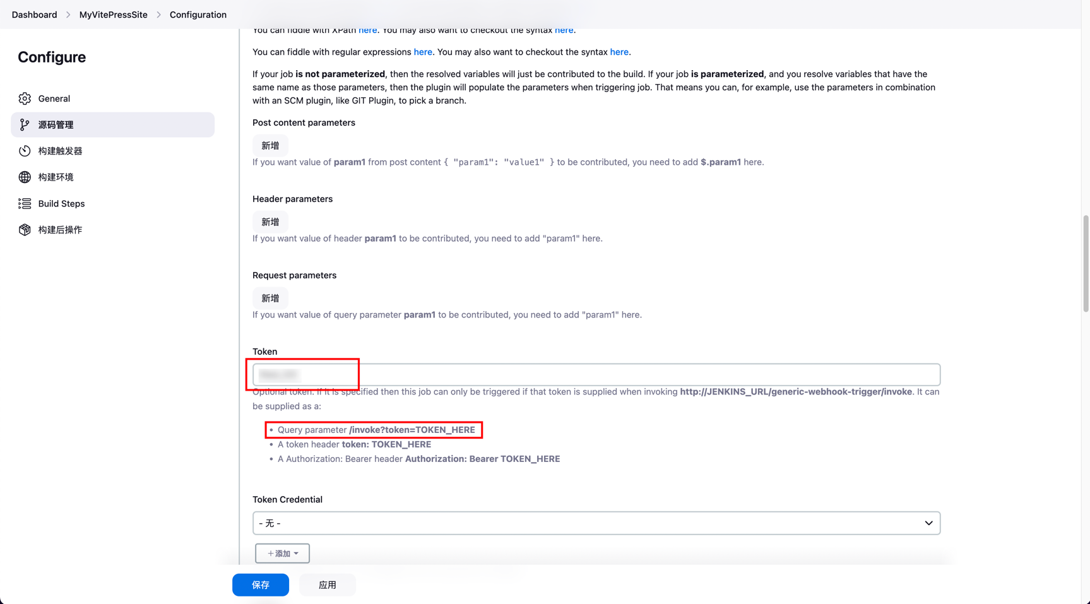Add new Request parameter
This screenshot has height=604, width=1090.
pos(270,299)
